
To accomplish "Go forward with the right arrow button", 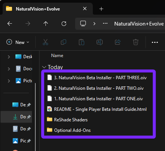I will point(28,24).
